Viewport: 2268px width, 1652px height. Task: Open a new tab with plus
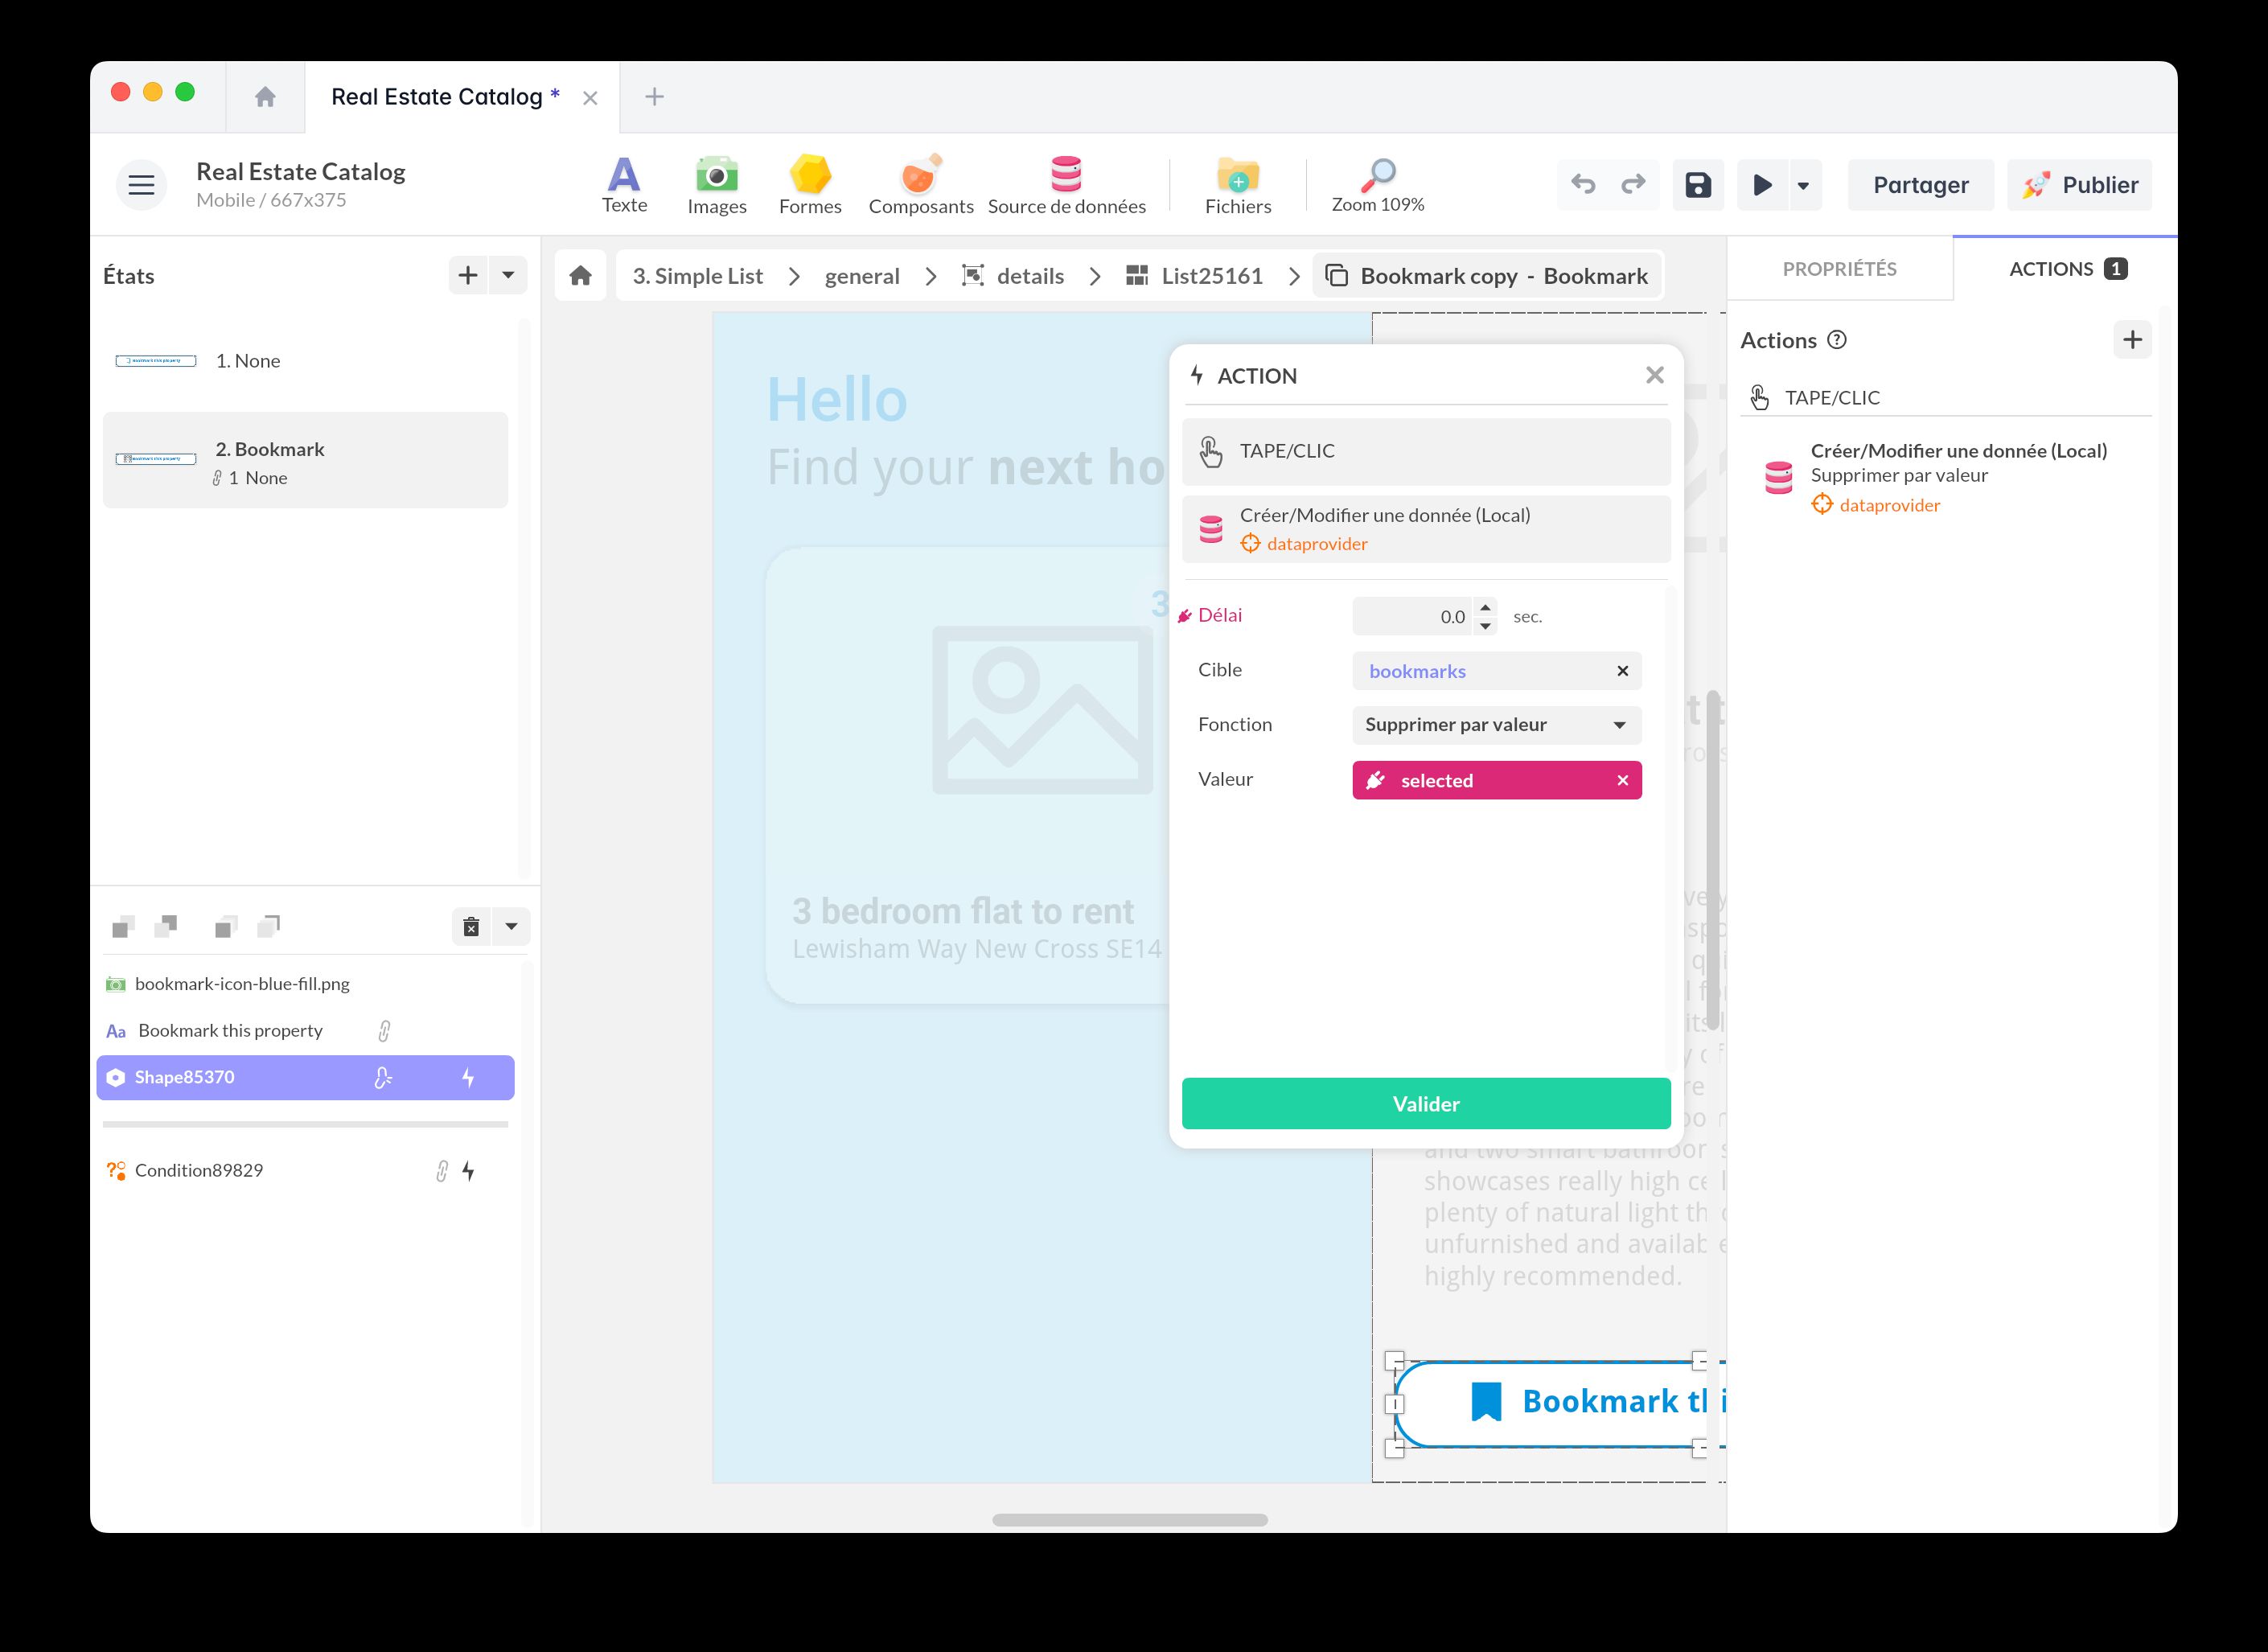pos(654,97)
